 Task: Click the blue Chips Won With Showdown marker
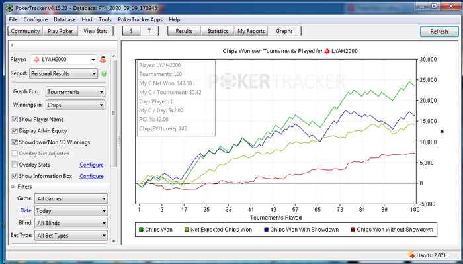tap(267, 230)
